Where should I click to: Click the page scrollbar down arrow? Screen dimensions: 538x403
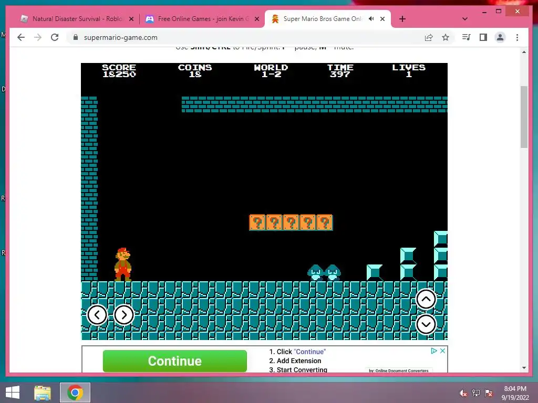[x=524, y=368]
